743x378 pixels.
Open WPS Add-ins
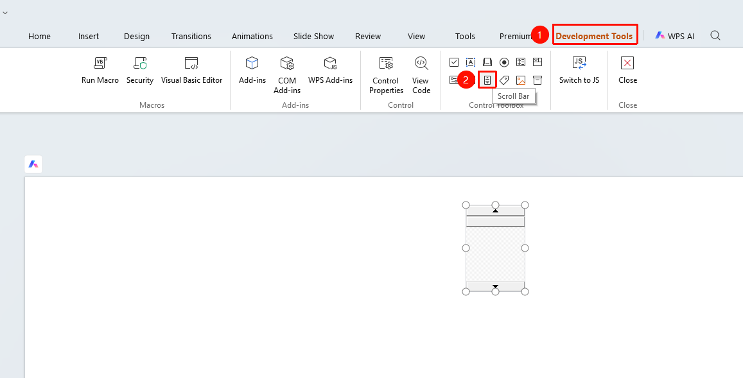point(330,71)
